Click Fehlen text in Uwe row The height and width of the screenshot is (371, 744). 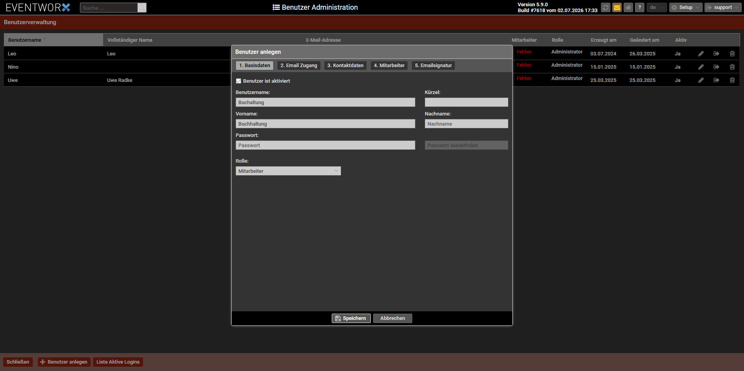click(524, 78)
